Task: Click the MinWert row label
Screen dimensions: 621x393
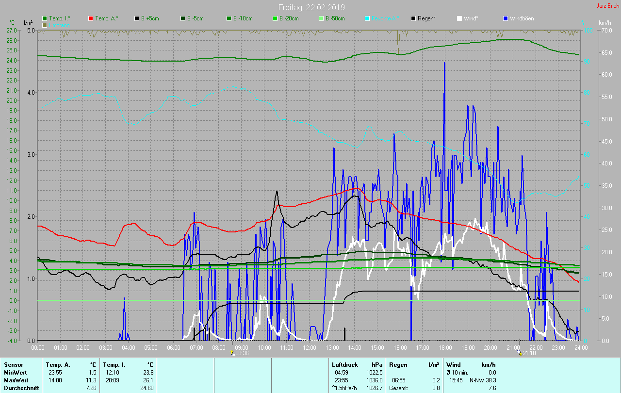Action: click(x=15, y=372)
